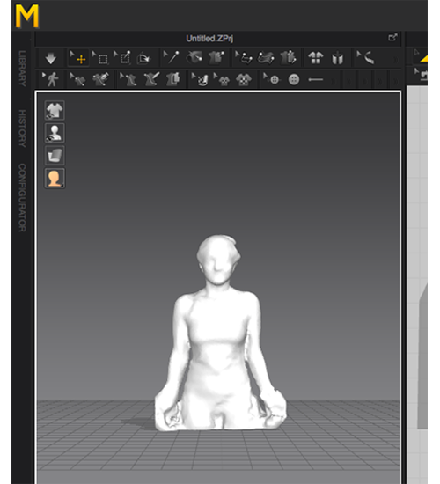Click the yellow M application logo
Screen dimensions: 440x484
tap(27, 16)
